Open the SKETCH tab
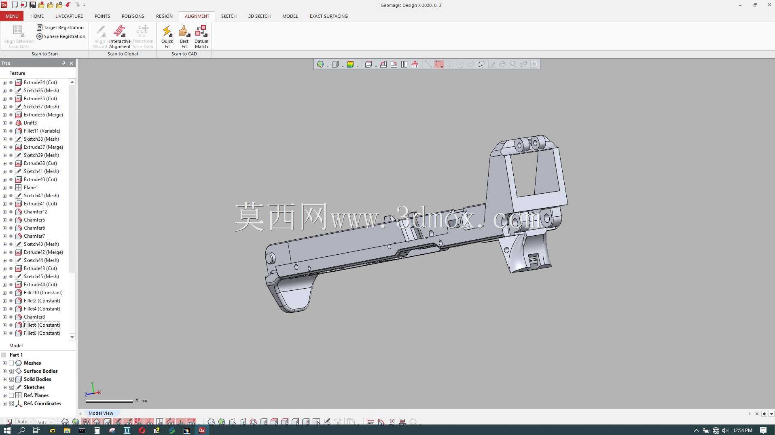775x435 pixels. (229, 16)
